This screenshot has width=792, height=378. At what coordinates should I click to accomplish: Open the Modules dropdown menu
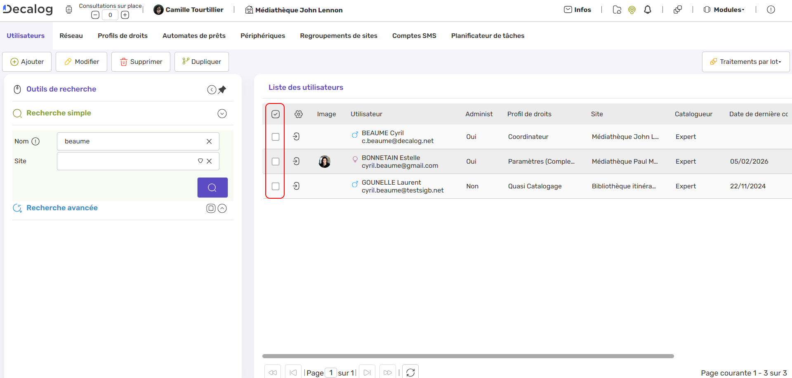[x=724, y=10]
